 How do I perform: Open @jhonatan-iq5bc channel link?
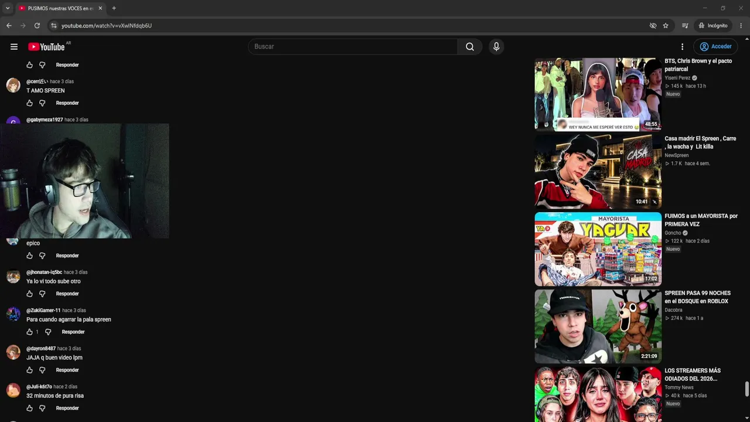tap(44, 272)
